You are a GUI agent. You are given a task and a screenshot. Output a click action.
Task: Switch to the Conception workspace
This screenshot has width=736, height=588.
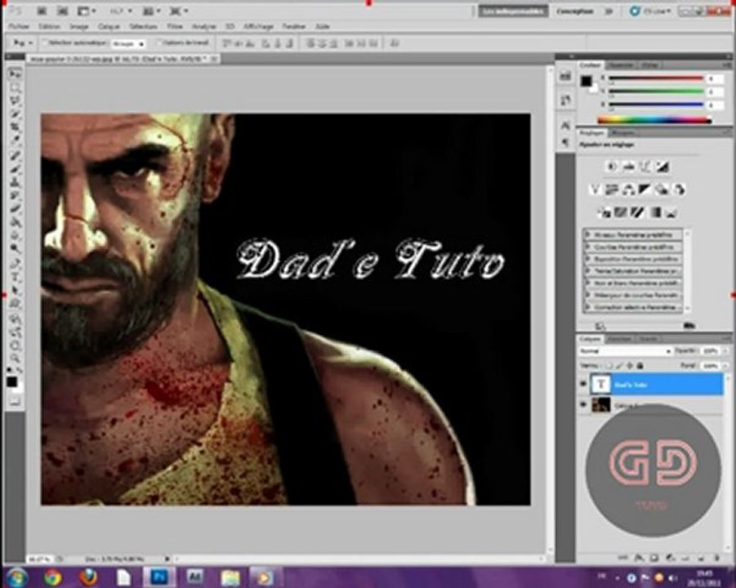575,11
